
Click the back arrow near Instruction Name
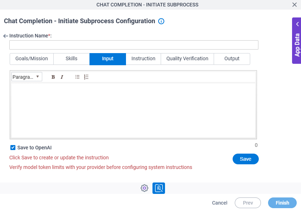tap(6, 36)
